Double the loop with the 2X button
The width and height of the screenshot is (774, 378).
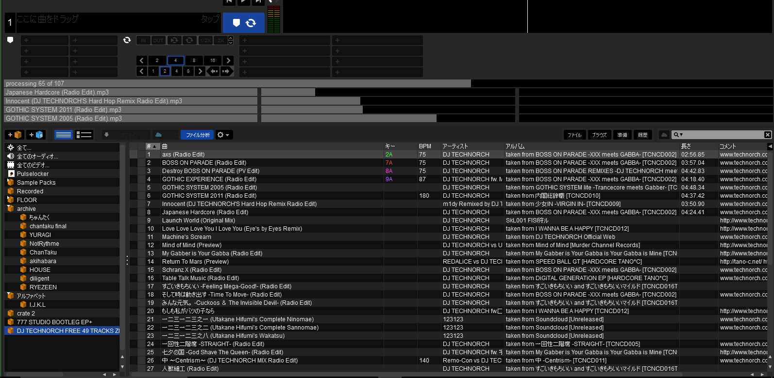click(x=220, y=40)
